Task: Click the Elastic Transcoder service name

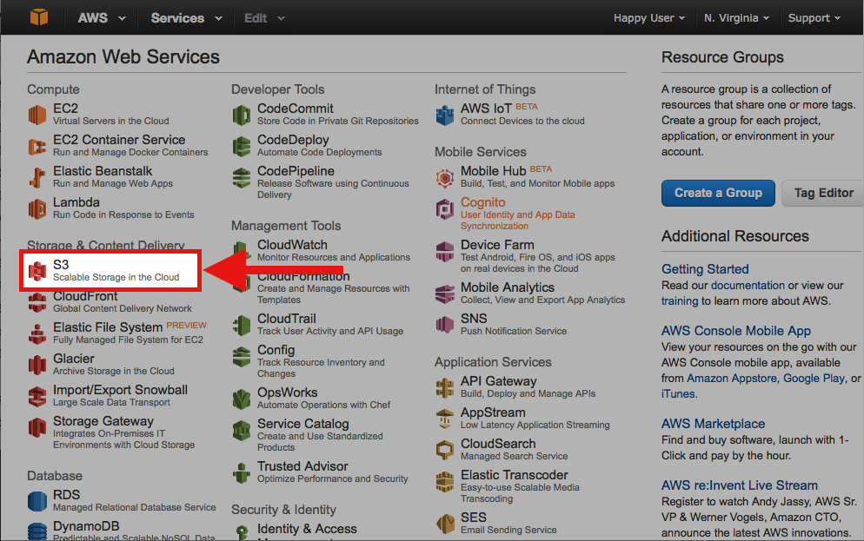Action: [x=514, y=475]
